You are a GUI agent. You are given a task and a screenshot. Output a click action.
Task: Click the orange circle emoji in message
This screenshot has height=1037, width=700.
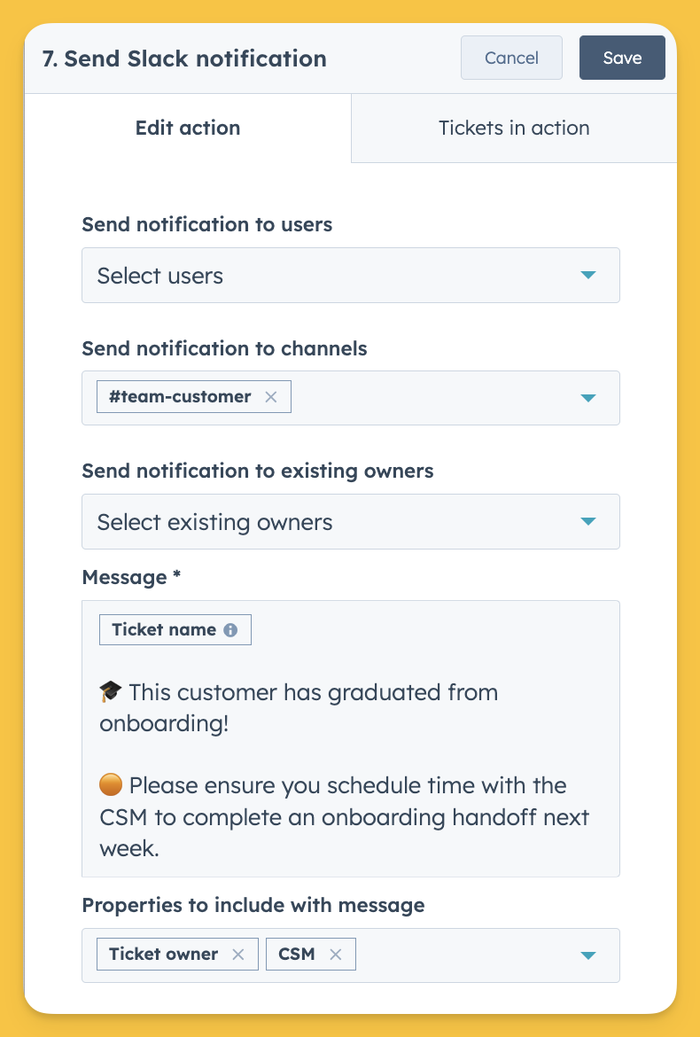111,785
